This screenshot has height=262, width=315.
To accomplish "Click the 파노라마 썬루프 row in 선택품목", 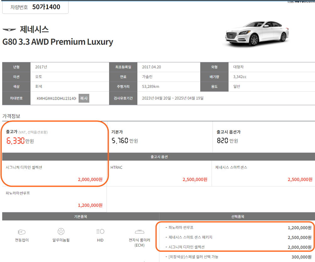I will (x=238, y=228).
